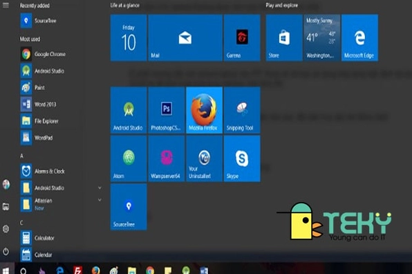
Task: Expand the hamburger menu at top left
Action: tap(6, 5)
